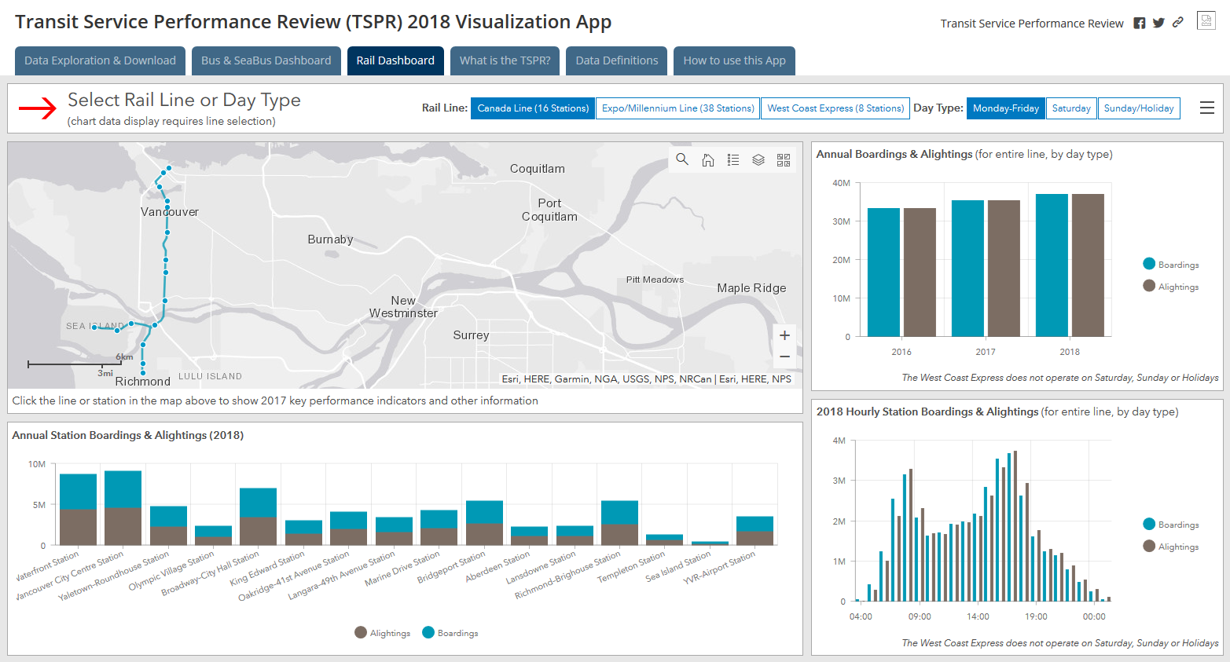Open the map search tool
This screenshot has height=662, width=1230.
tap(681, 159)
